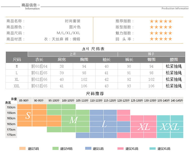The width and height of the screenshot is (189, 153).
Task: Click the 魅力指数 five-star rating
Action: click(x=161, y=33)
